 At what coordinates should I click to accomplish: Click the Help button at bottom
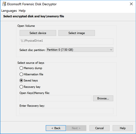(123, 128)
